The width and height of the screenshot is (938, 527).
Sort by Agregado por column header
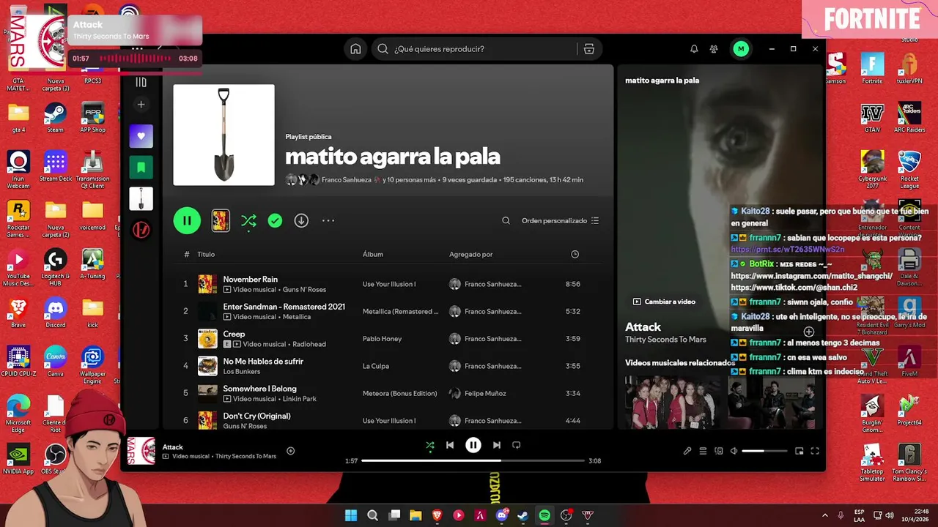[470, 254]
